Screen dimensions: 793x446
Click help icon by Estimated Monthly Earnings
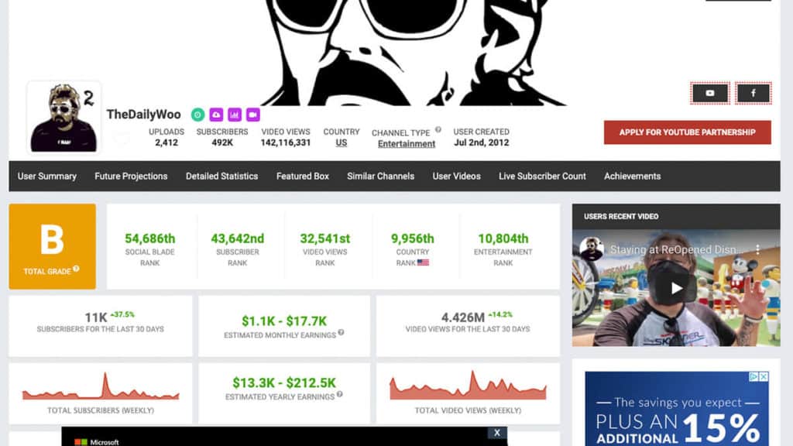tap(341, 333)
